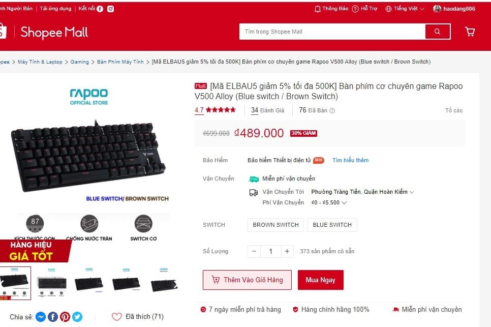
Task: Go to Bàn Phím Máy Tính breadcrumb
Action: point(120,62)
